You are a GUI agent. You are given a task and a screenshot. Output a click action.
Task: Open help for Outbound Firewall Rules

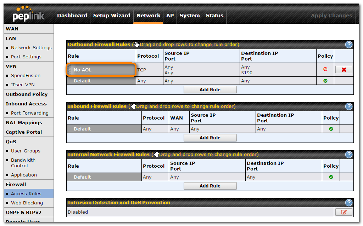(x=348, y=45)
